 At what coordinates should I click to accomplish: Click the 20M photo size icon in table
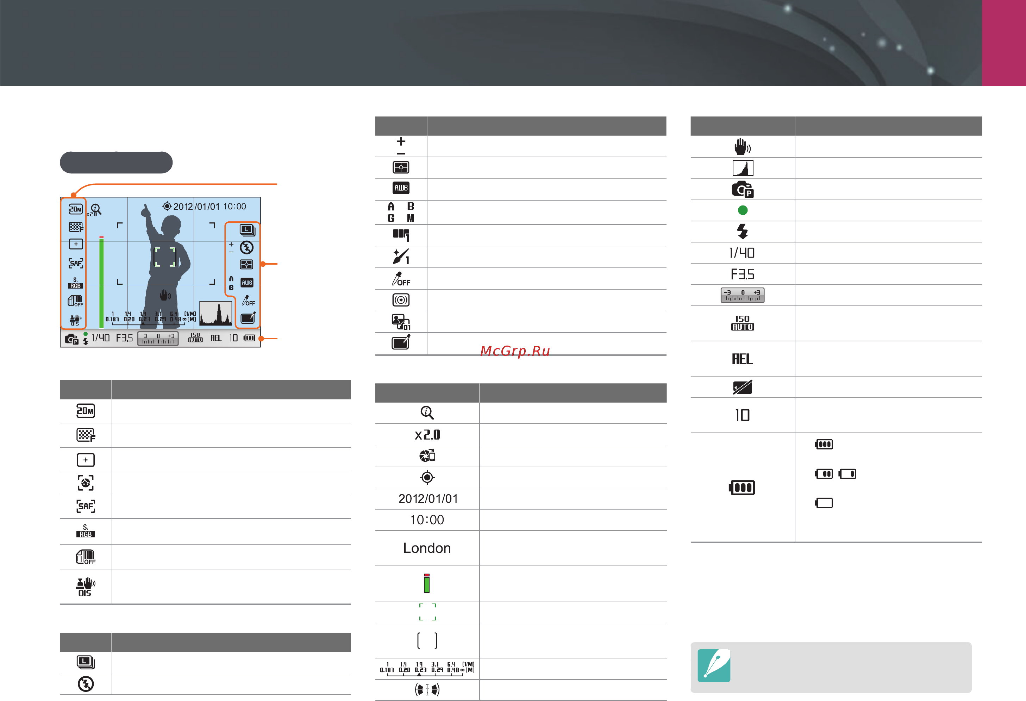(x=85, y=411)
